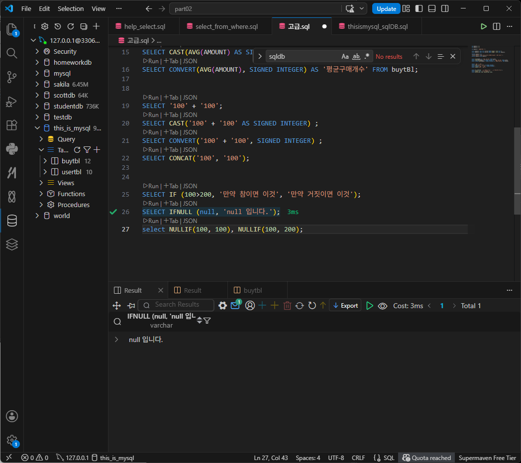Collapse the this_is_mysql database
Screen dimensions: 521x463
tap(37, 128)
